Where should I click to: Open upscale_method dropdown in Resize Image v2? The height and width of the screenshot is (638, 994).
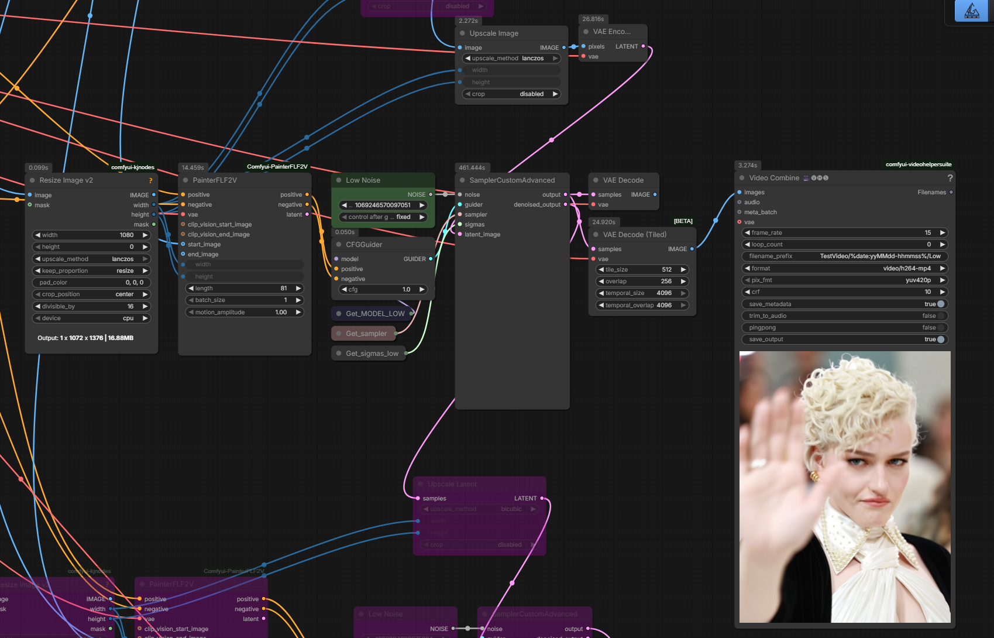(91, 259)
